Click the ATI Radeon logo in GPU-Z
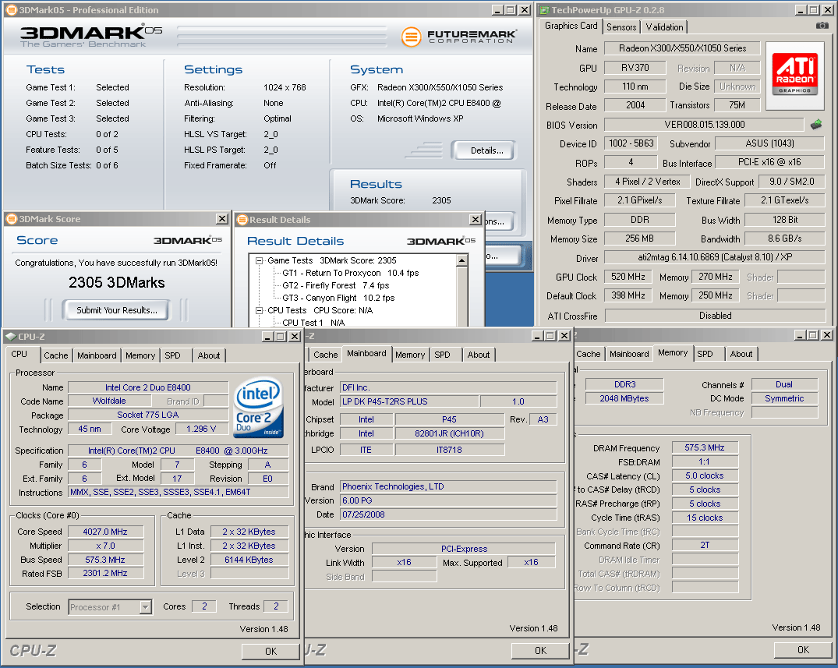 coord(795,76)
